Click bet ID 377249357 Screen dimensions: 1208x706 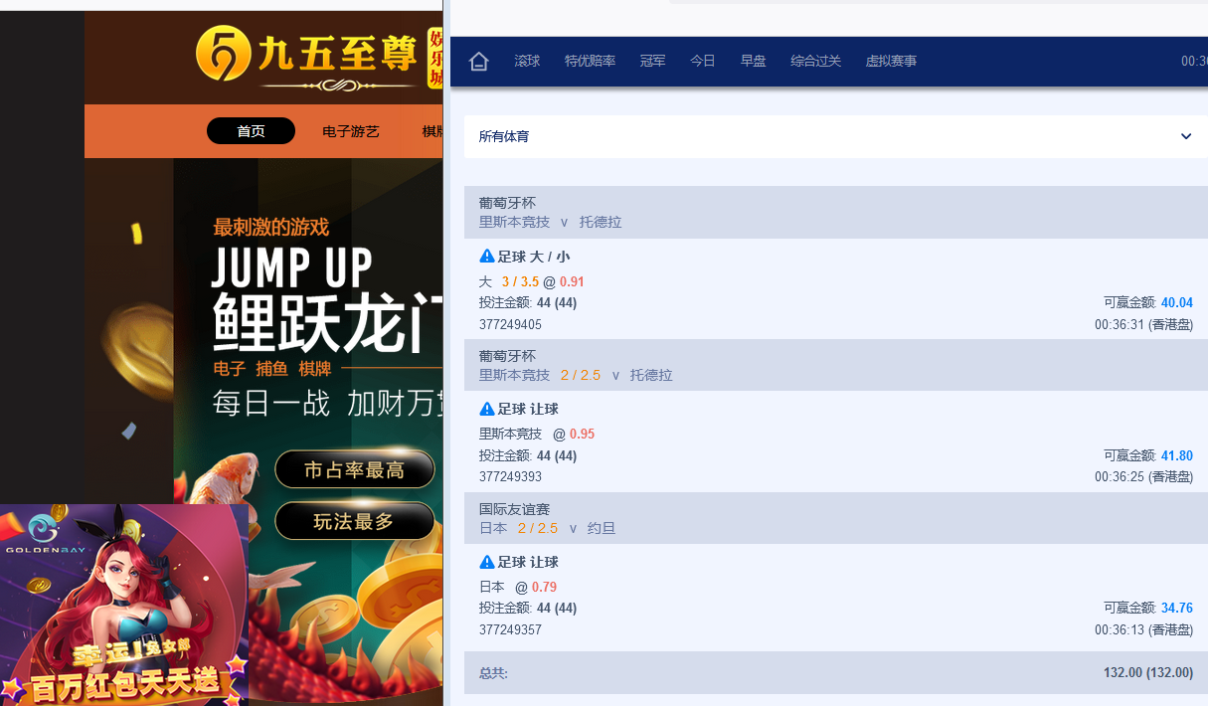coord(510,629)
